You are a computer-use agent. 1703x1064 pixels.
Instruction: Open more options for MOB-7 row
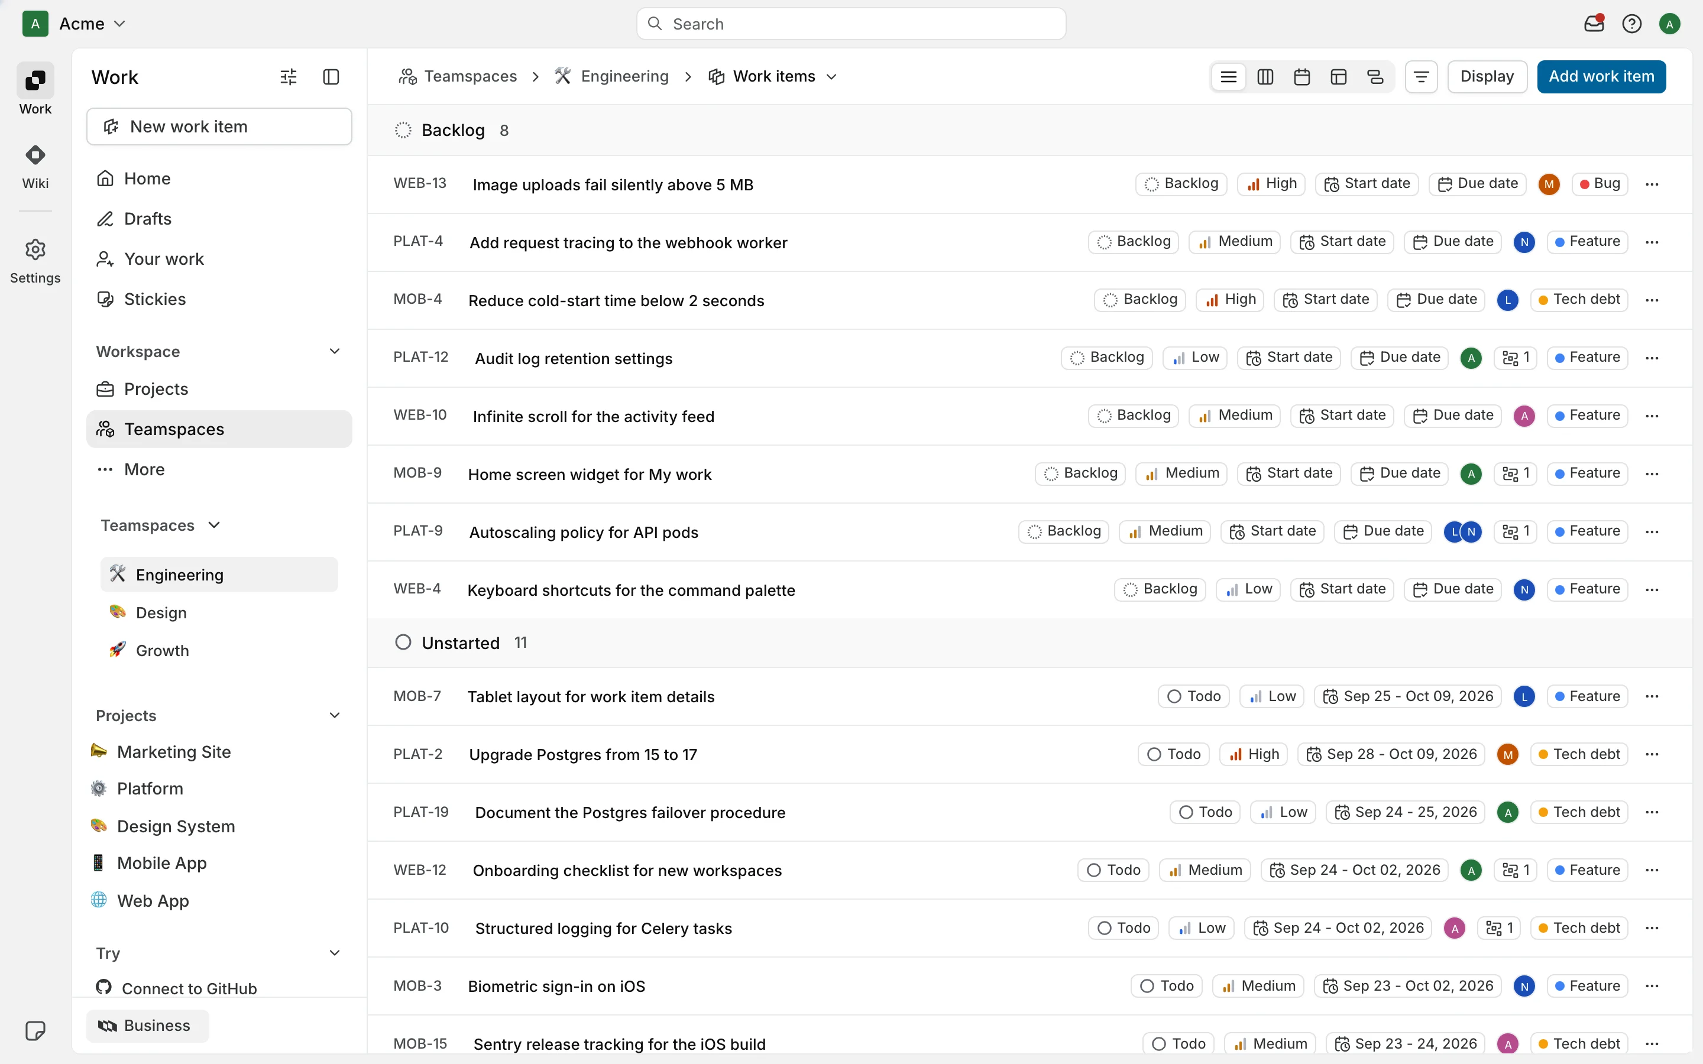coord(1652,697)
